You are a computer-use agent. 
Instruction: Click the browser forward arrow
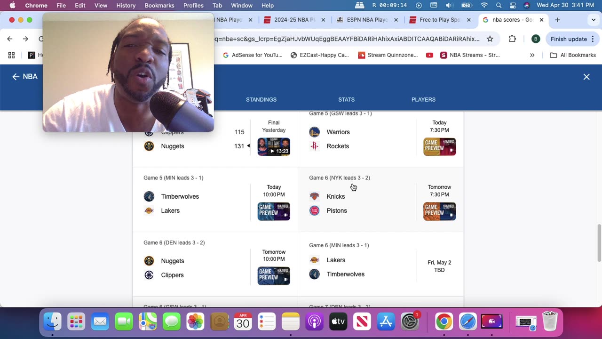click(x=25, y=39)
